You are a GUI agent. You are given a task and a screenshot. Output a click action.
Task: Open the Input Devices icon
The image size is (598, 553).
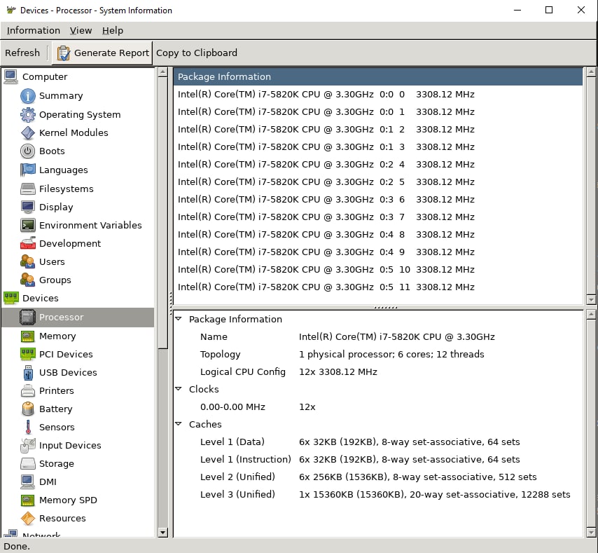click(27, 445)
